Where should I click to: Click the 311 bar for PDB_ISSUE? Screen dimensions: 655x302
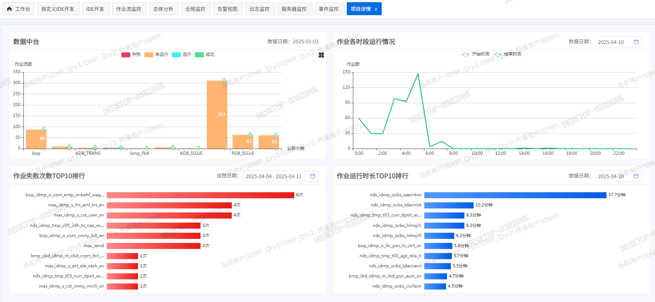[x=217, y=114]
